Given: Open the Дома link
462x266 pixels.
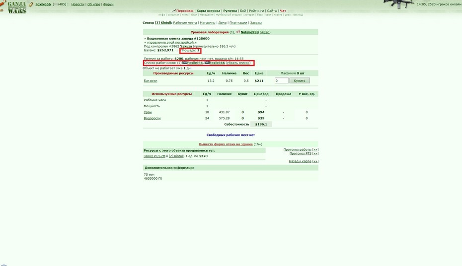Looking at the screenshot, I should click(x=222, y=23).
